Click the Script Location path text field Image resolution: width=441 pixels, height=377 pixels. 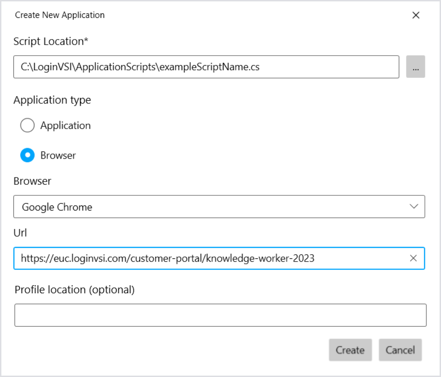click(x=206, y=67)
